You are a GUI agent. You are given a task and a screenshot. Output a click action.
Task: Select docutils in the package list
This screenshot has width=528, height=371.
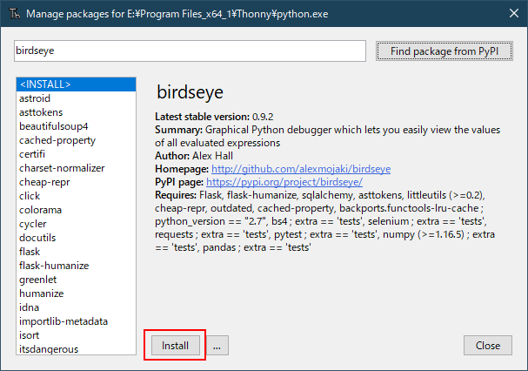76,238
